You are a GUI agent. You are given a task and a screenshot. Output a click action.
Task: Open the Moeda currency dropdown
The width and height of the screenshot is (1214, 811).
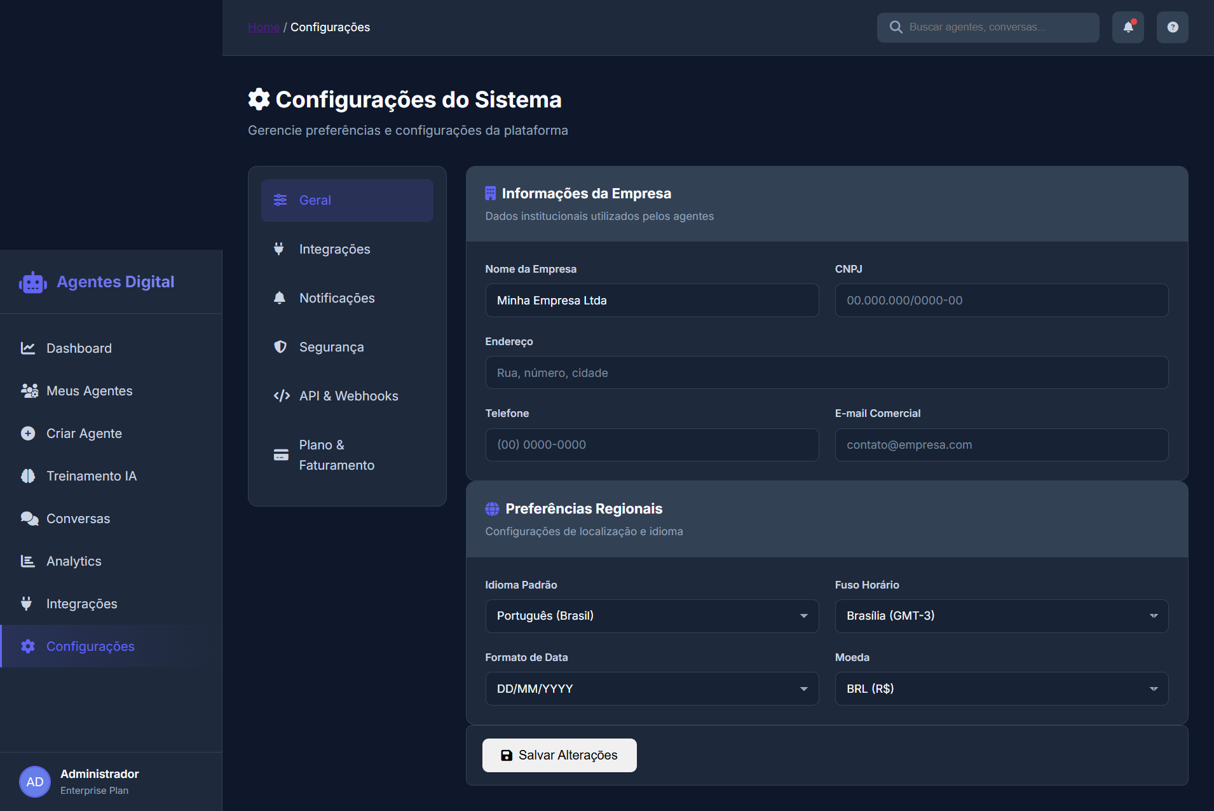[1002, 689]
